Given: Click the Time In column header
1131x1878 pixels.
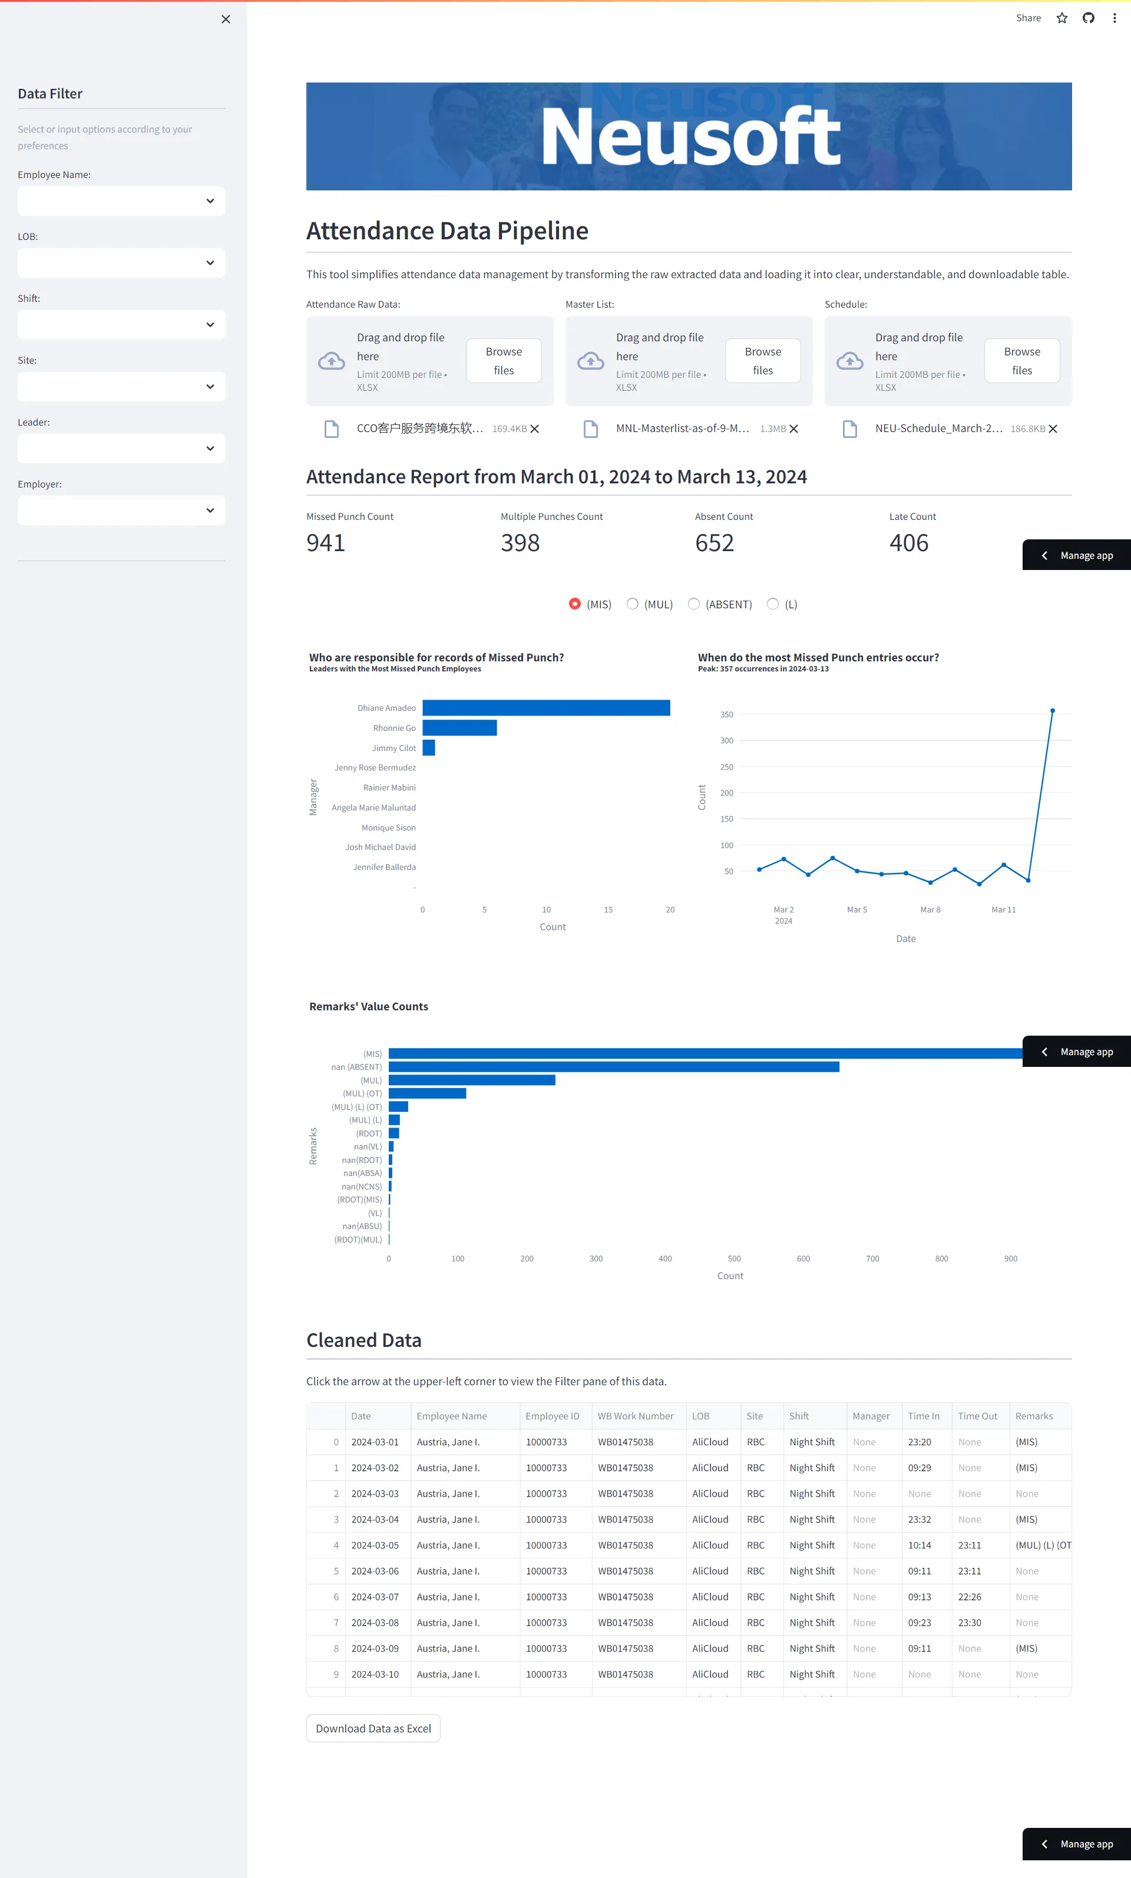Looking at the screenshot, I should (x=927, y=1416).
